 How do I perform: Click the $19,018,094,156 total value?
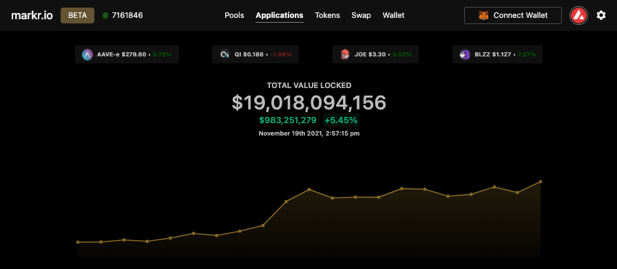click(309, 103)
